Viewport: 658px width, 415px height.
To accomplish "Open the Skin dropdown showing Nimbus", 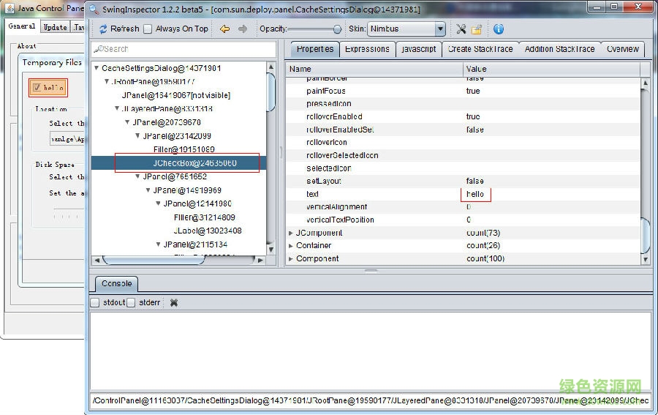I will point(406,29).
